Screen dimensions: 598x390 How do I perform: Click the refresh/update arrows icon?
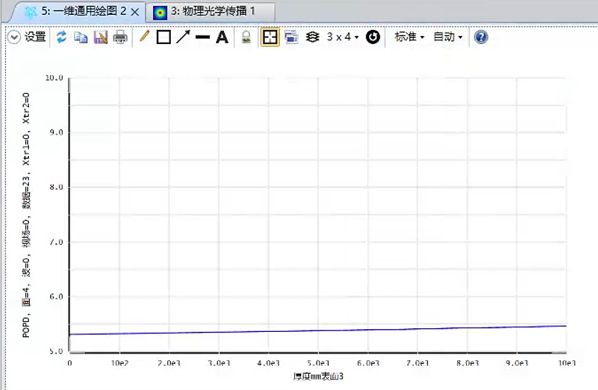pos(62,37)
